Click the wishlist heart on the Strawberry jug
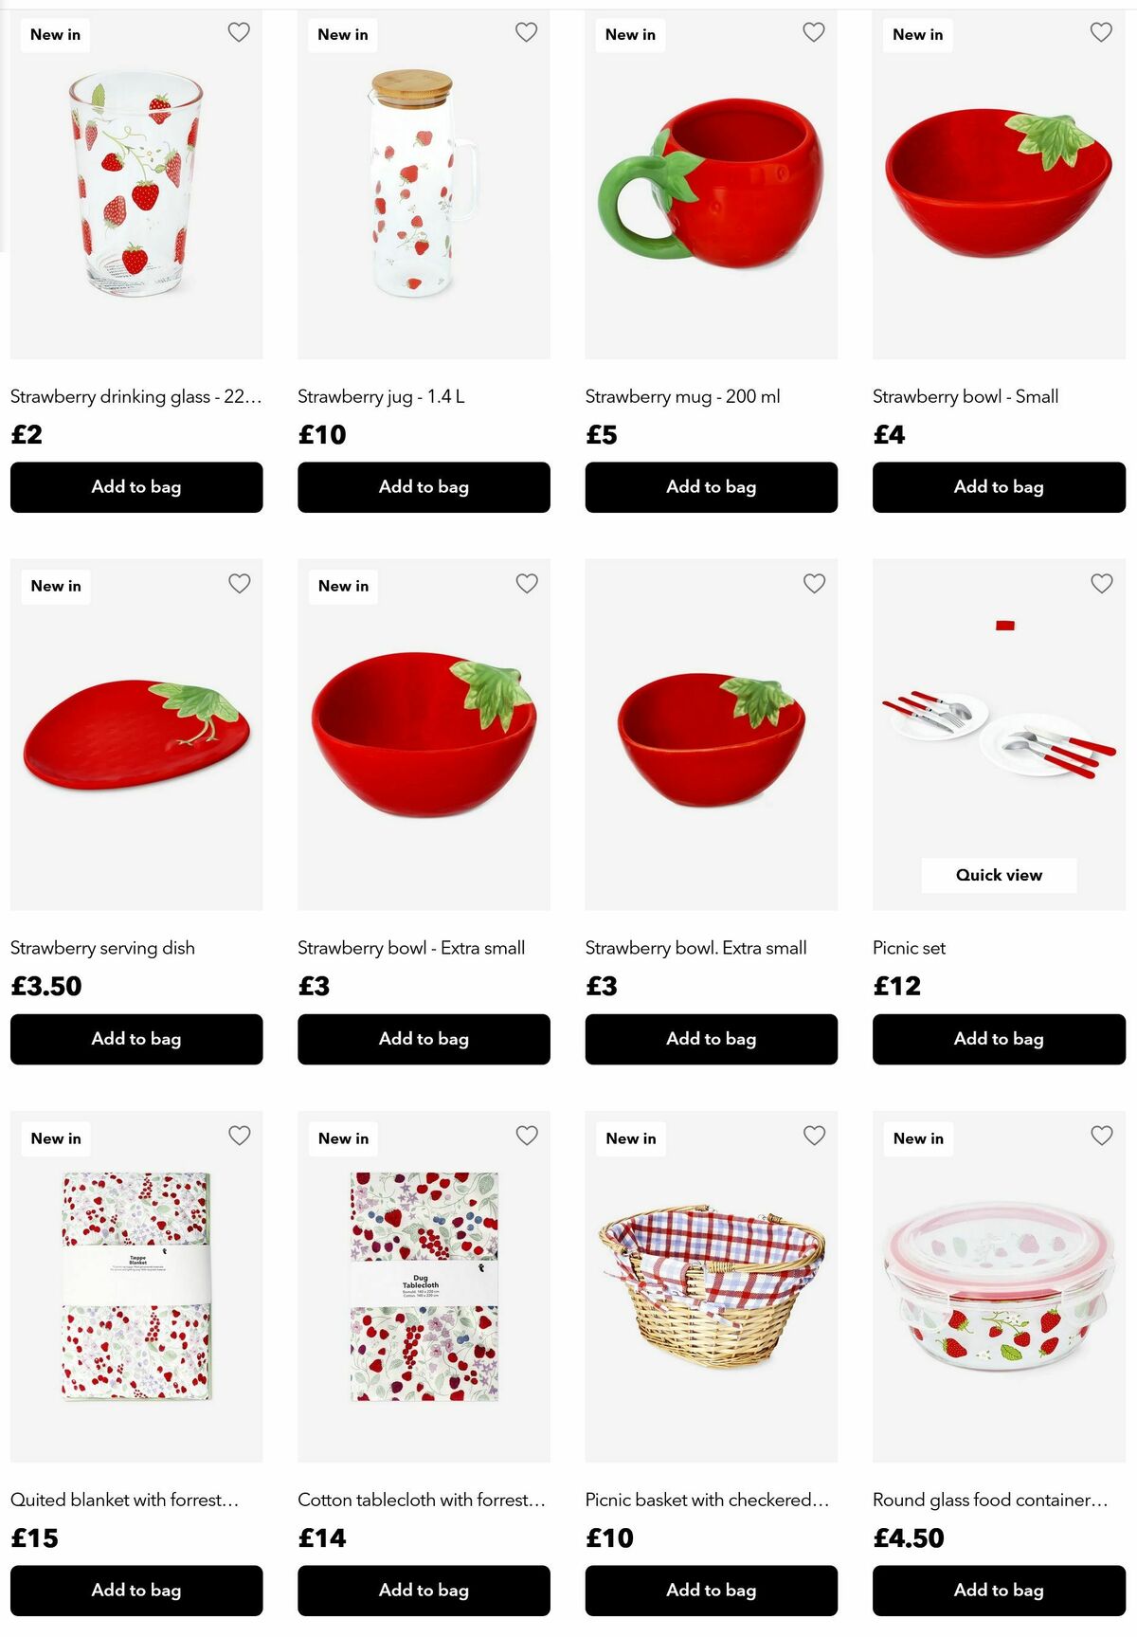 527,32
